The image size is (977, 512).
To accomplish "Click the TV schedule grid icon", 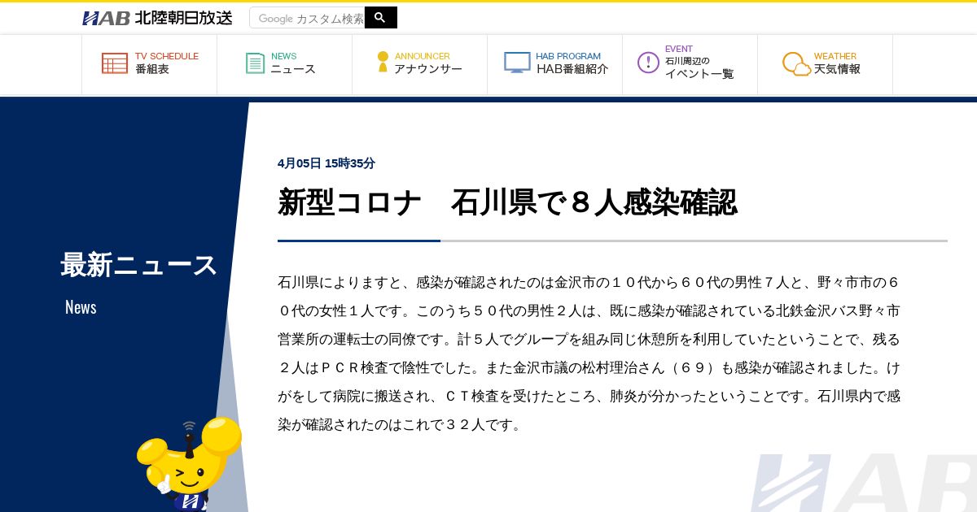I will click(x=115, y=63).
